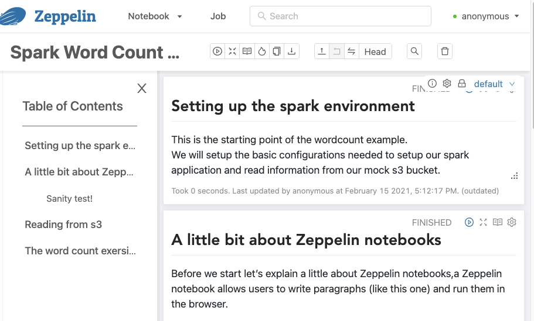Toggle show/hide output for all paragraphs
Viewport: 534px width, 321px height.
pos(247,51)
